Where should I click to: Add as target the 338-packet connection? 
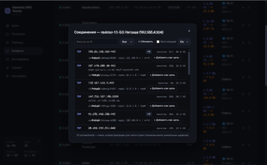coord(162,75)
